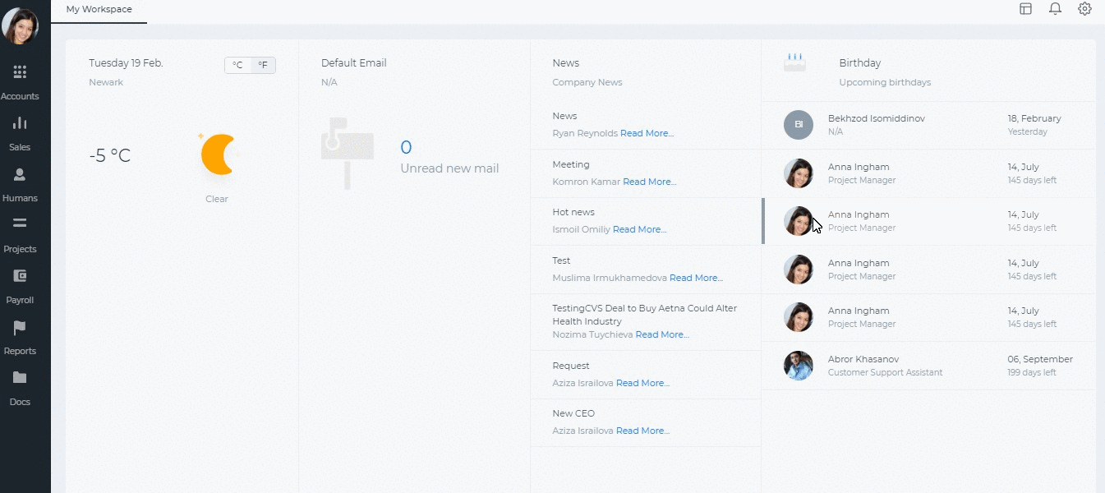Image resolution: width=1105 pixels, height=493 pixels.
Task: Open the Sales bar chart icon
Action: [20, 123]
